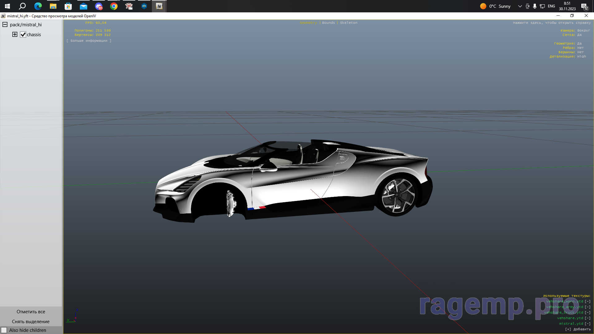Launch Microsoft Edge from taskbar

pos(38,6)
